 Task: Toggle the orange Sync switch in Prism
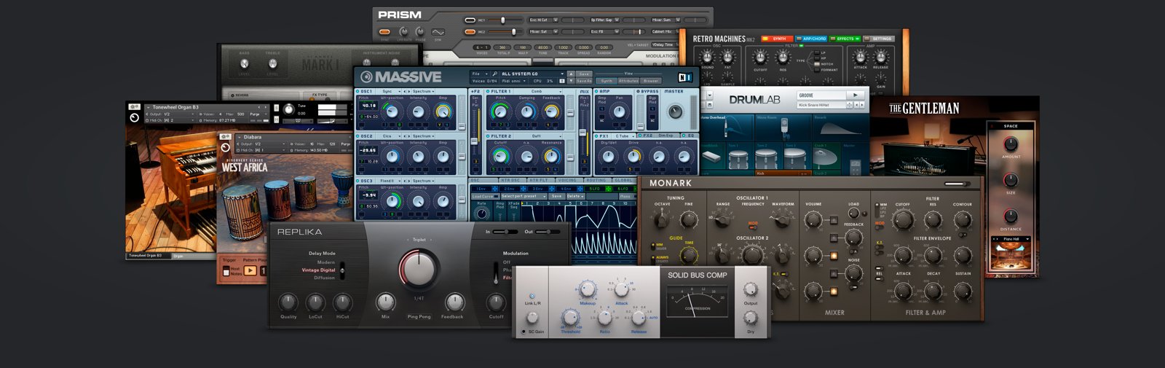[384, 31]
